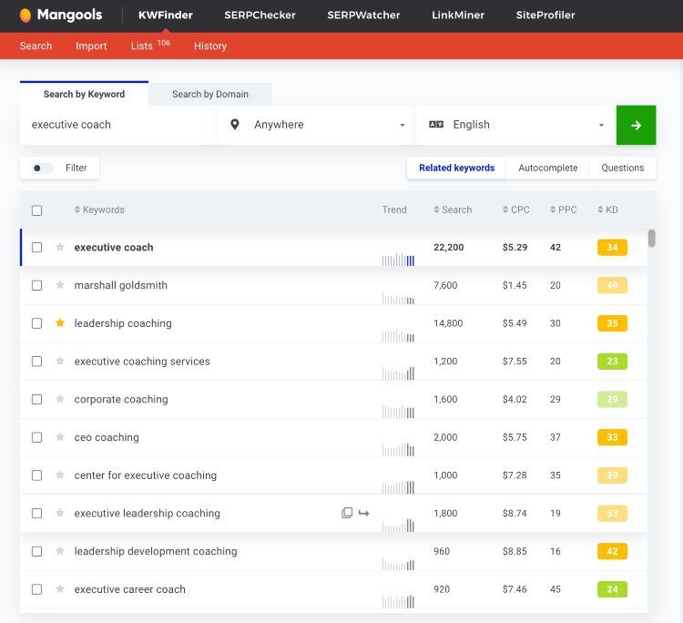Open the English language dropdown
This screenshot has height=623, width=683.
[x=516, y=125]
